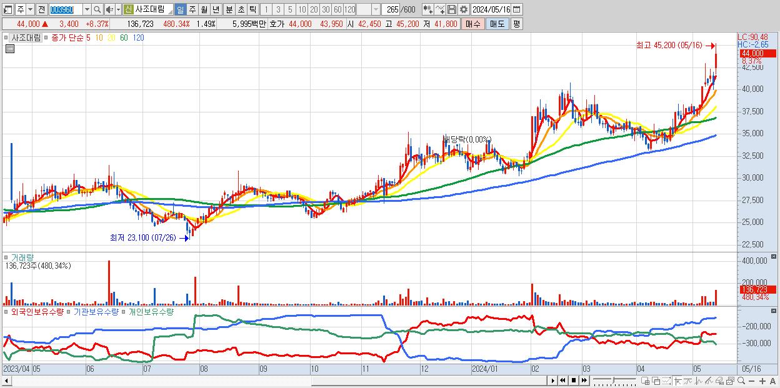Click the 개인보유수량 legend label

(151, 311)
